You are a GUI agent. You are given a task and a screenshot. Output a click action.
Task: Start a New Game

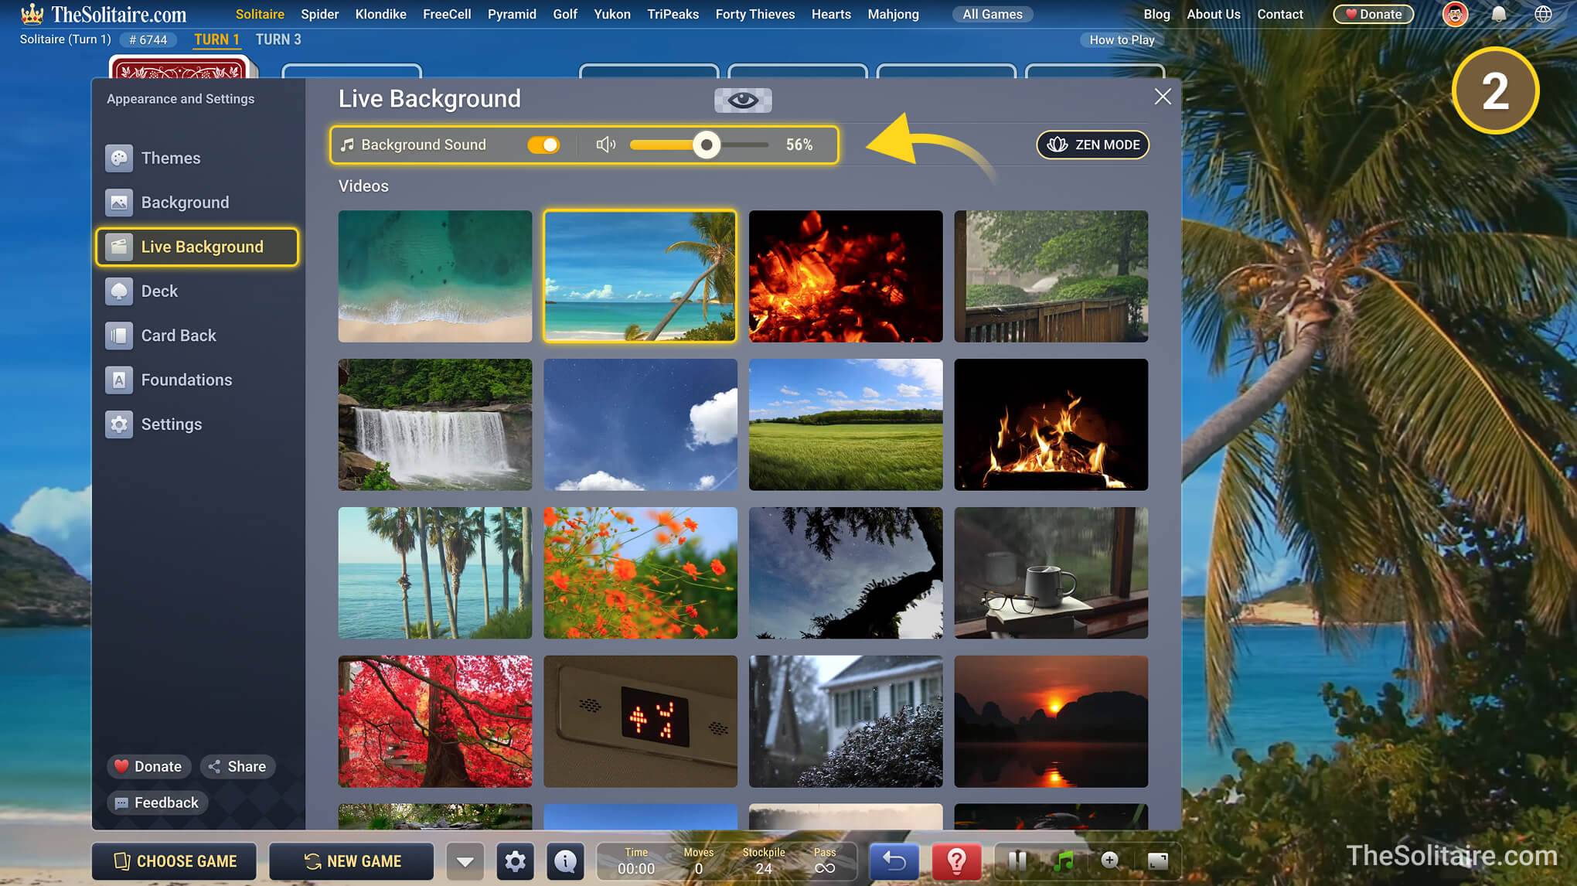point(352,861)
